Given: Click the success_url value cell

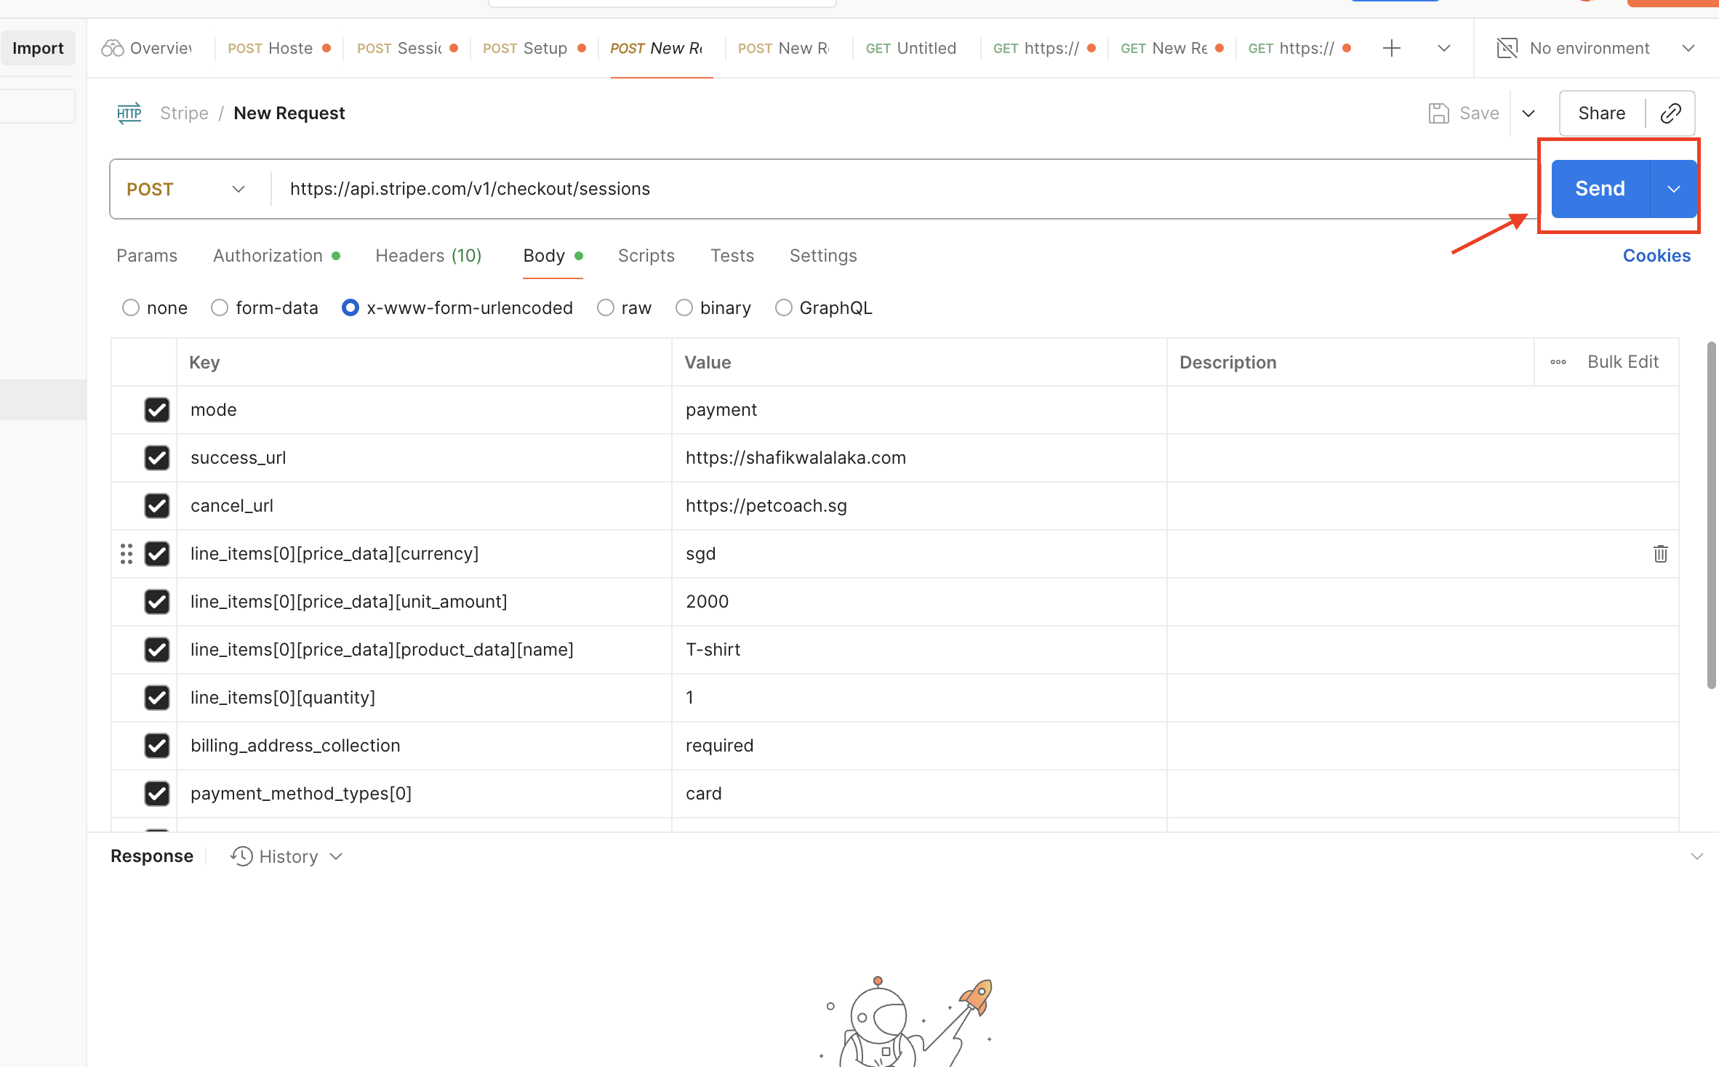Looking at the screenshot, I should (919, 458).
